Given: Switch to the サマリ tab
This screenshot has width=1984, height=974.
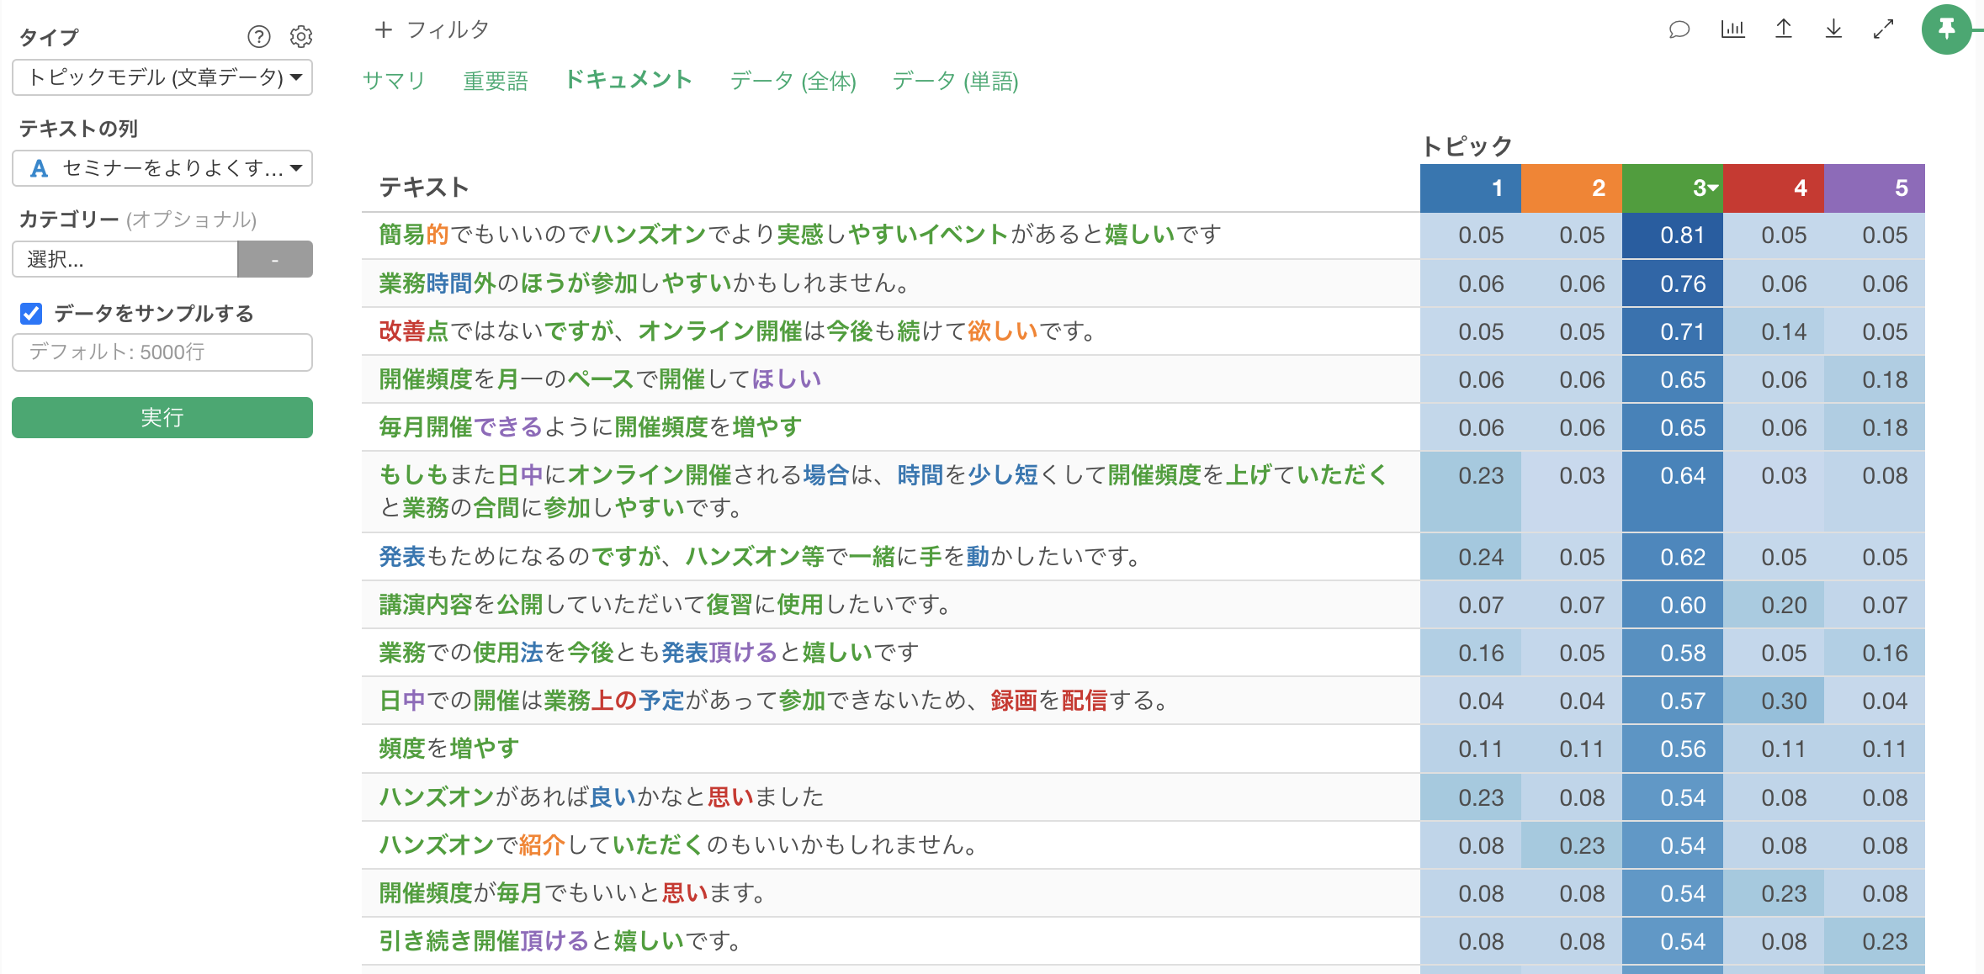Looking at the screenshot, I should coord(394,81).
